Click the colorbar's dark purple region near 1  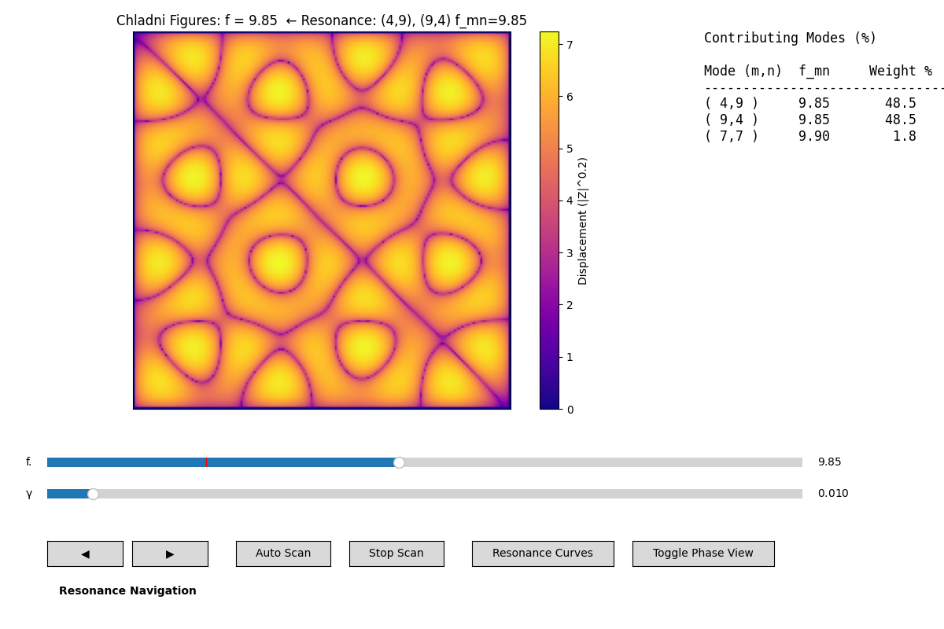tap(549, 356)
